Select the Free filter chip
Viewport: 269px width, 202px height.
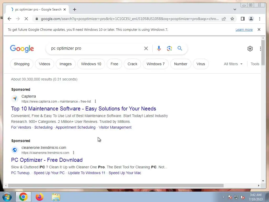coord(114,64)
